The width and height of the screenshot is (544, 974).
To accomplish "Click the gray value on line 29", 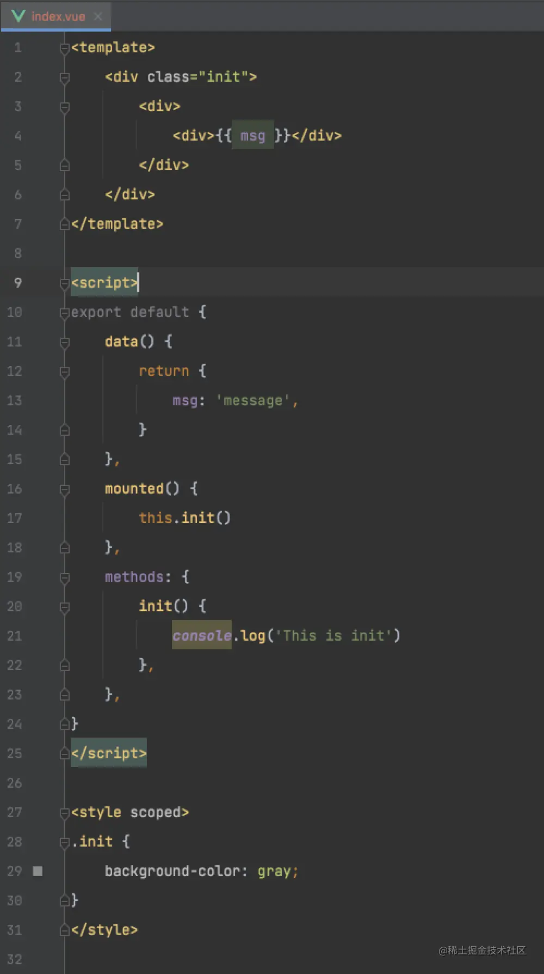I will (x=274, y=871).
